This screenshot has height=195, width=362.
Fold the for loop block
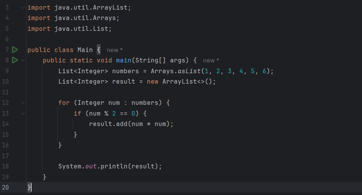click(23, 103)
